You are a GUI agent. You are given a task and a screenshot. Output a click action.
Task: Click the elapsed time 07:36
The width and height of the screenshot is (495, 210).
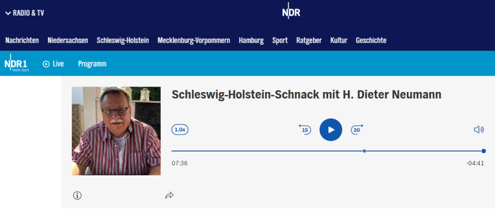point(180,163)
